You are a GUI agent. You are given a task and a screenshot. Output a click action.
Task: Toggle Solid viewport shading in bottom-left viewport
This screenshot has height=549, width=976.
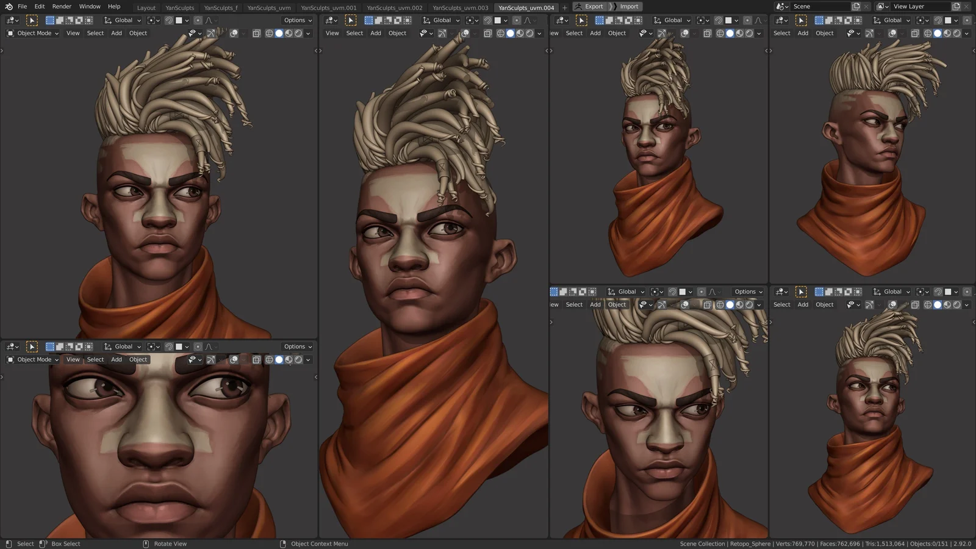click(x=279, y=359)
